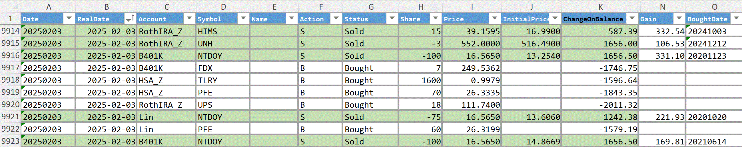Open the ChangeOnBalance filter dropdown
Screen dimensions: 742x147
[x=632, y=18]
